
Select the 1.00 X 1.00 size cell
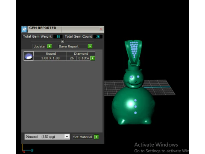50,58
